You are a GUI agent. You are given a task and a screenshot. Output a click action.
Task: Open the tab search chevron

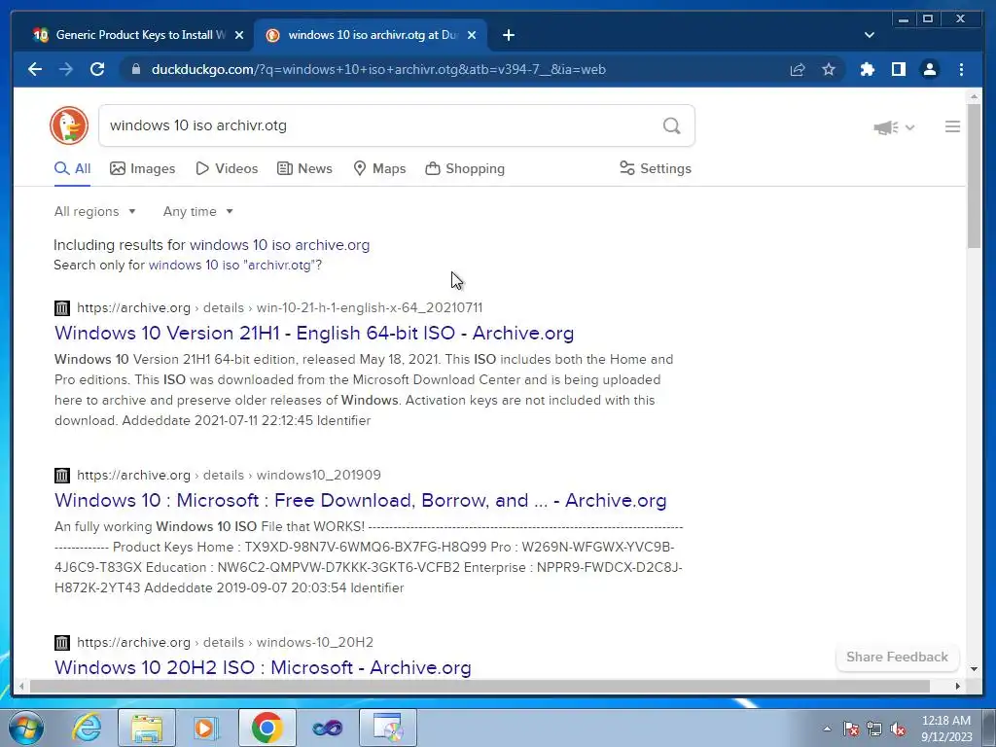coord(870,35)
